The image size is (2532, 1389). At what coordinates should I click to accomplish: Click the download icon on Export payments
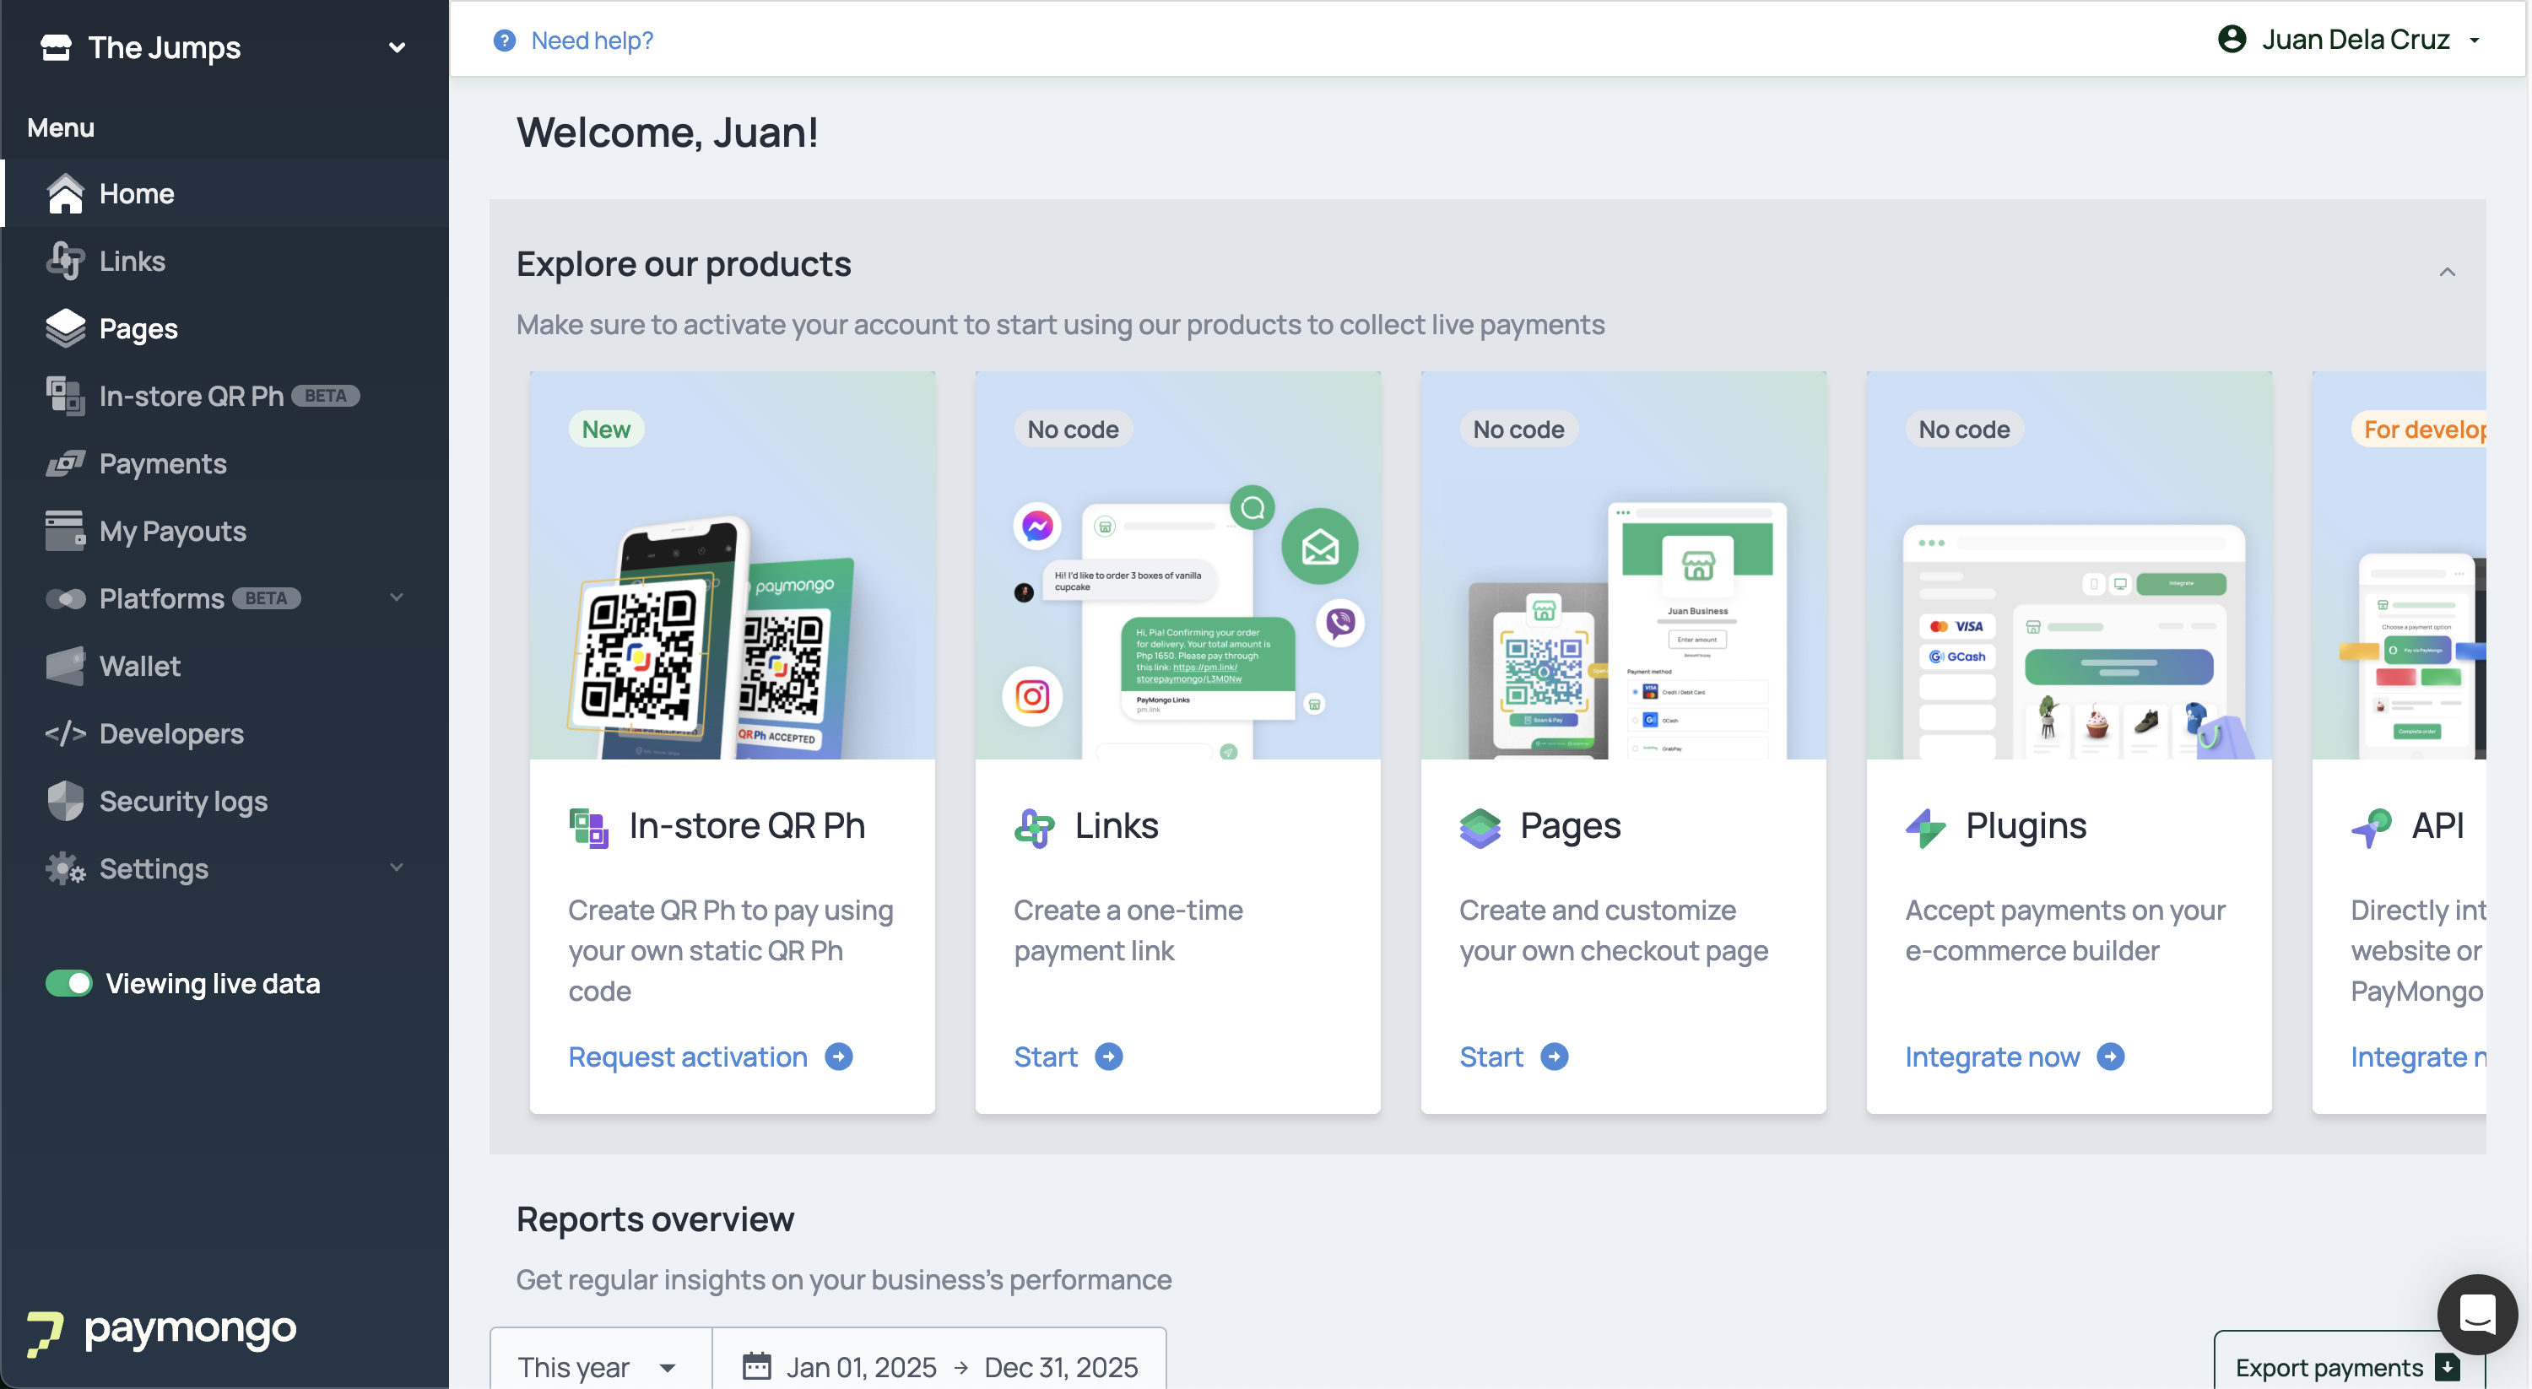click(2448, 1366)
